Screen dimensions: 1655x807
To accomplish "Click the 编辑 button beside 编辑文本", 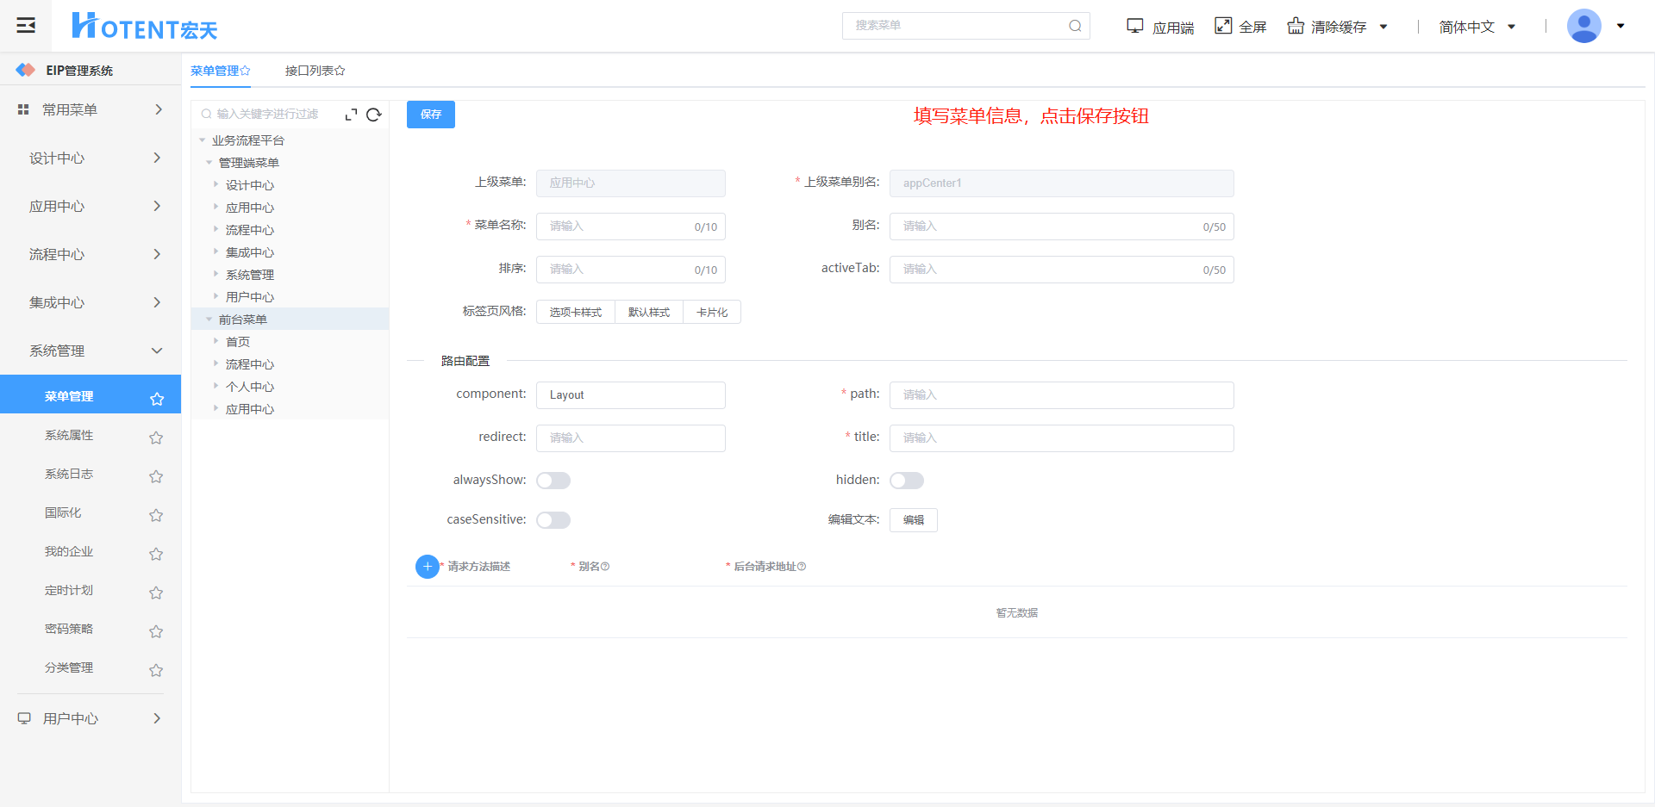I will [x=913, y=520].
